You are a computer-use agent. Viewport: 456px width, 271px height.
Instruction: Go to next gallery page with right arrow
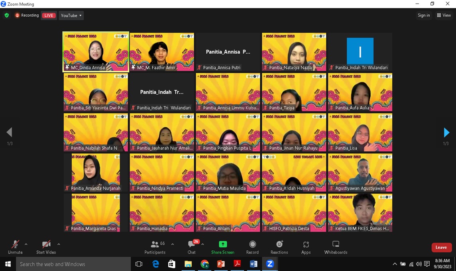point(446,132)
